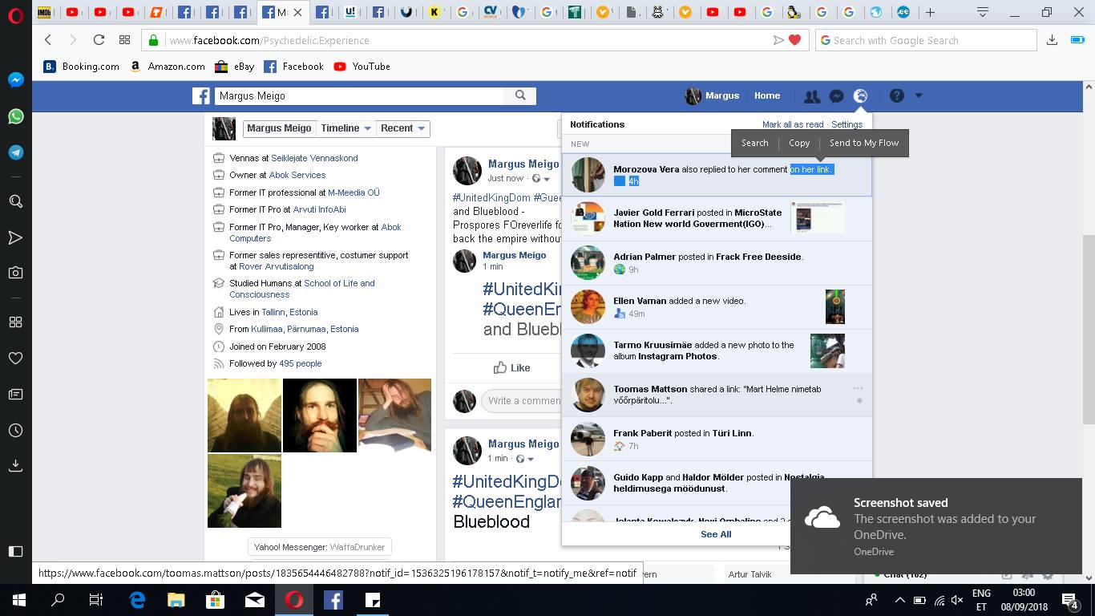Open the battery saver icon in Opera
This screenshot has width=1095, height=616.
tap(1077, 40)
